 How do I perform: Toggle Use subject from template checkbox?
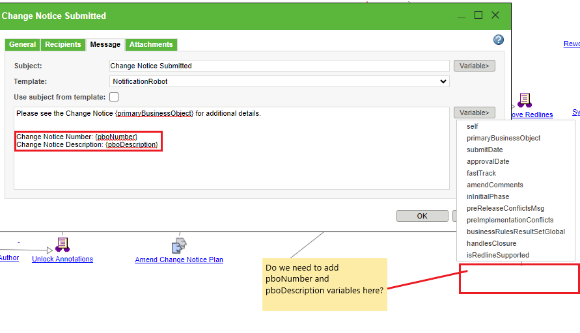114,97
